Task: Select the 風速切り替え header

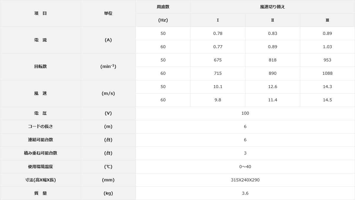Action: 272,7
